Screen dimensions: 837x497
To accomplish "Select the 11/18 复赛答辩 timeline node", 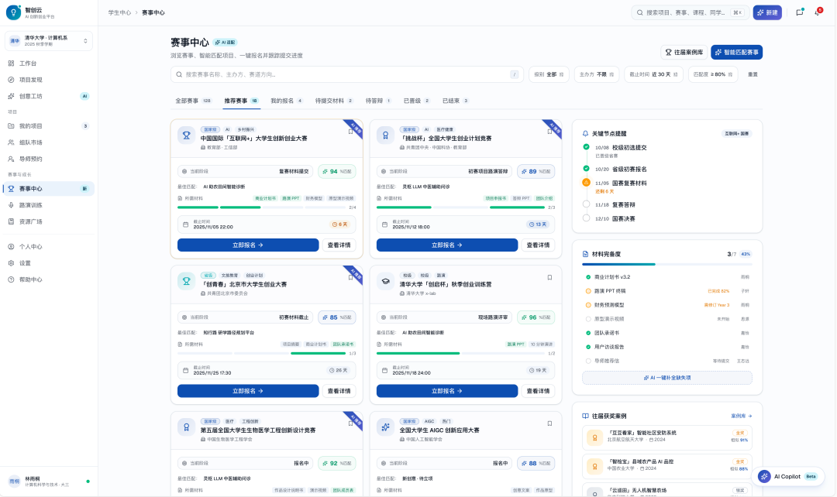I will click(586, 204).
